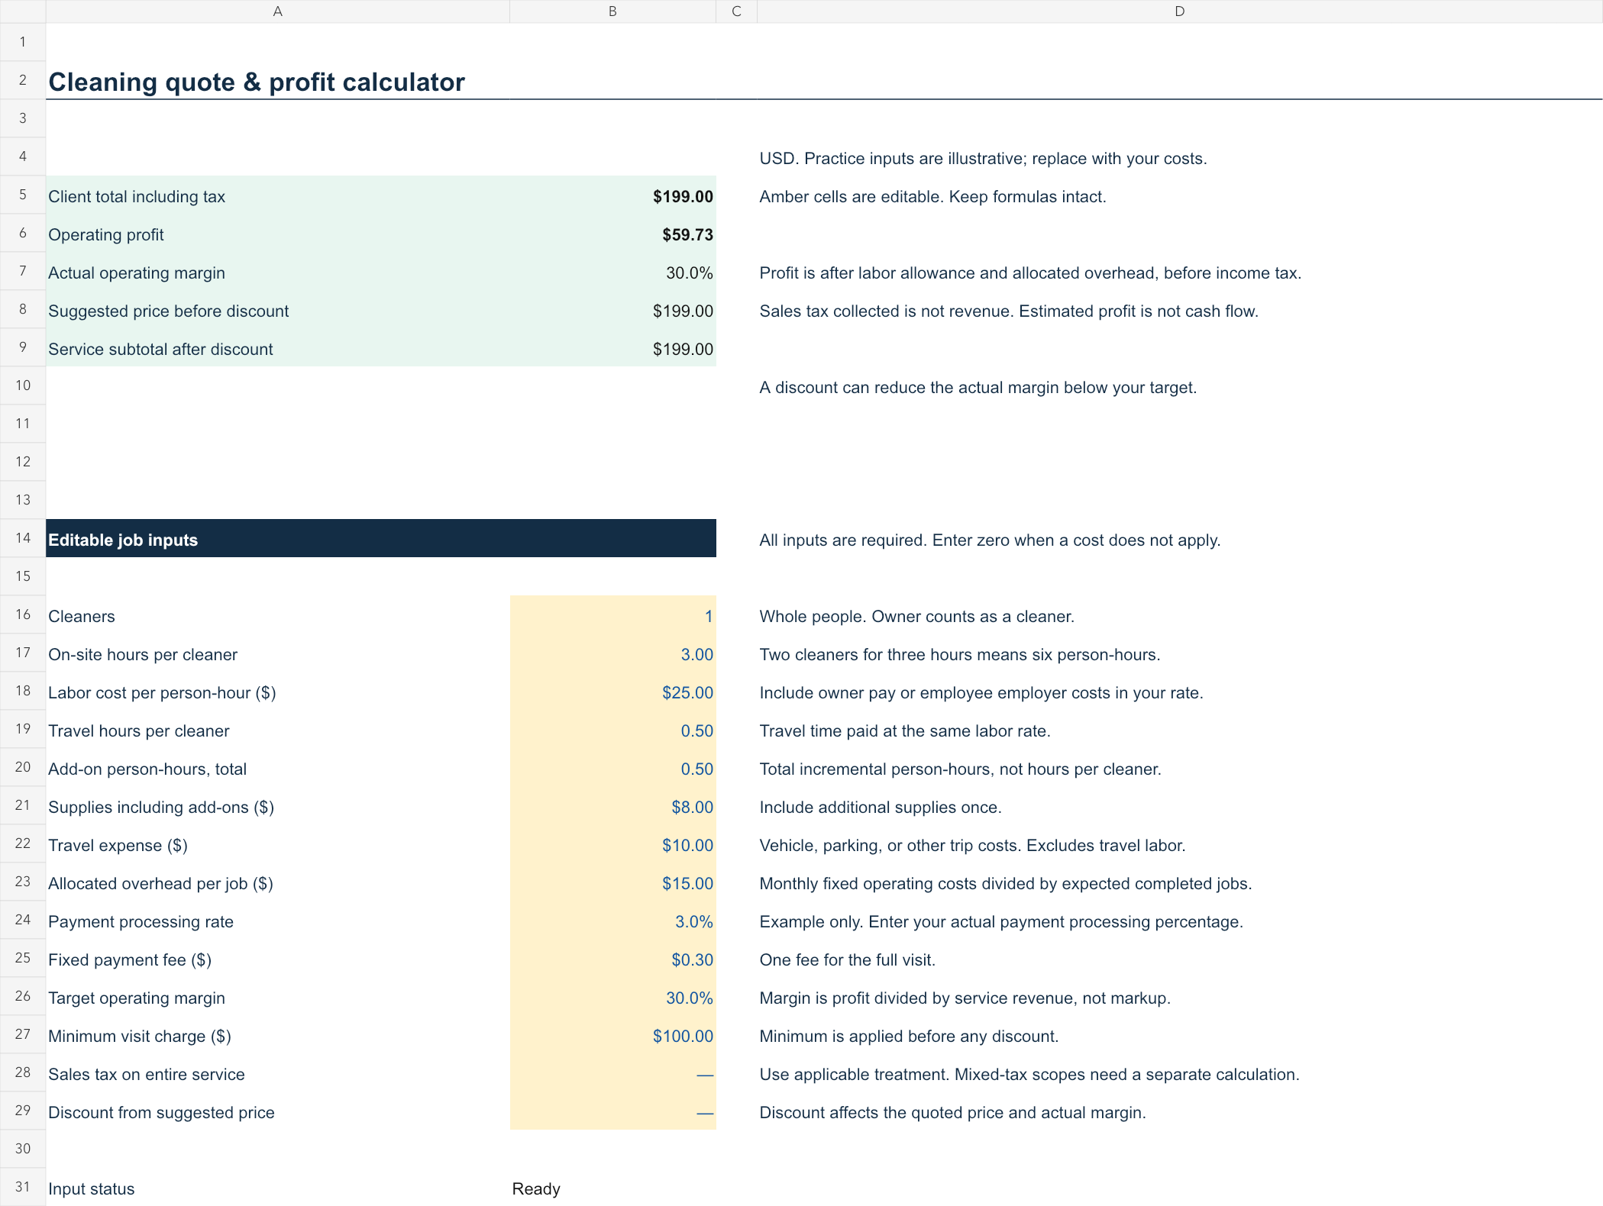Edit On-site hours per cleaner value
Screen dimensions: 1603x1206
point(612,653)
